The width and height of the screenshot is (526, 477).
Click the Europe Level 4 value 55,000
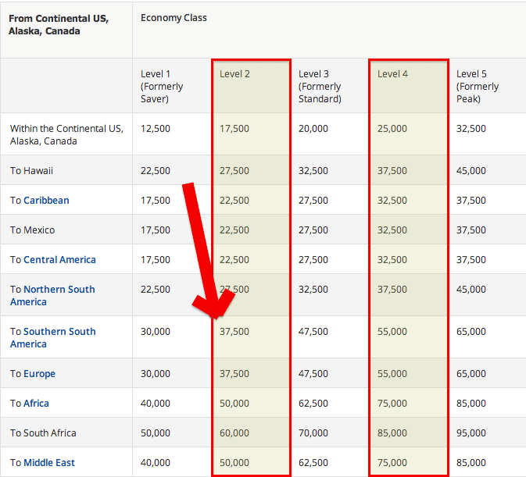pyautogui.click(x=392, y=373)
